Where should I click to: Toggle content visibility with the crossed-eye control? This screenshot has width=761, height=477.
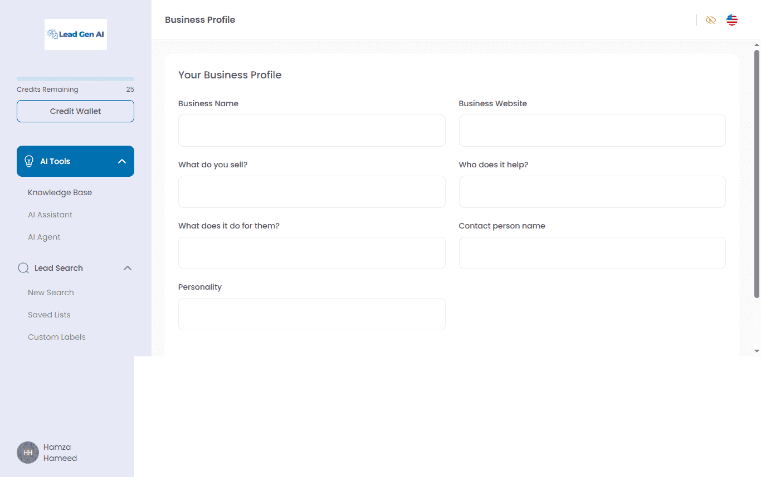coord(711,19)
